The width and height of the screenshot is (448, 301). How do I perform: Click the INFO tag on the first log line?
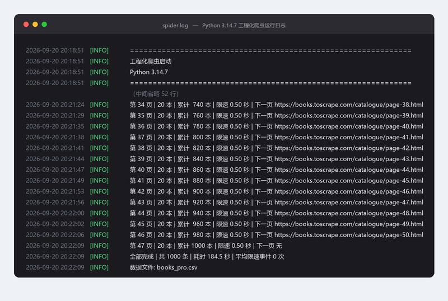tap(99, 50)
